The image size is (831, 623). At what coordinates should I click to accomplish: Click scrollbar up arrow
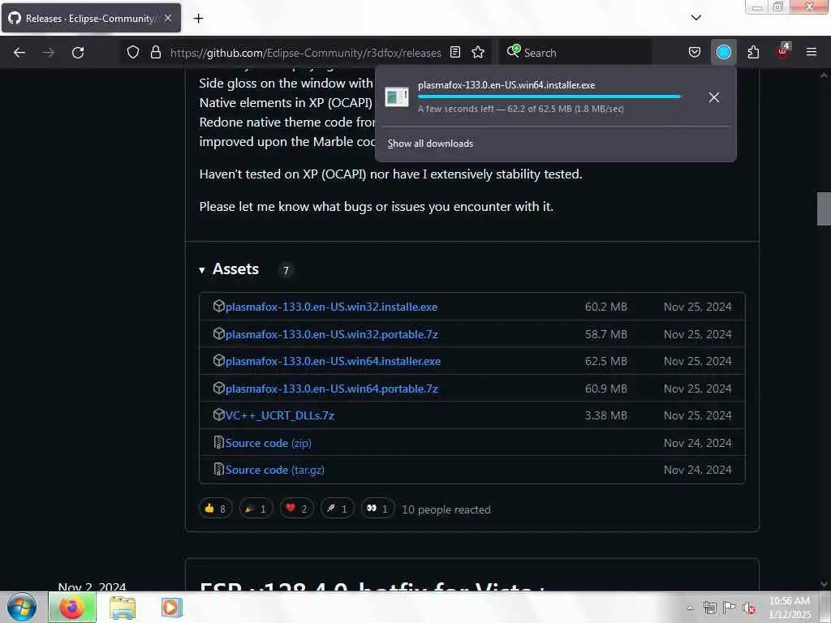824,75
